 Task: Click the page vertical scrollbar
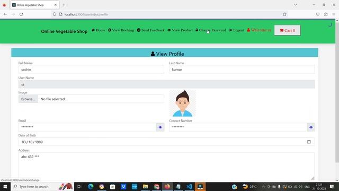click(337, 92)
